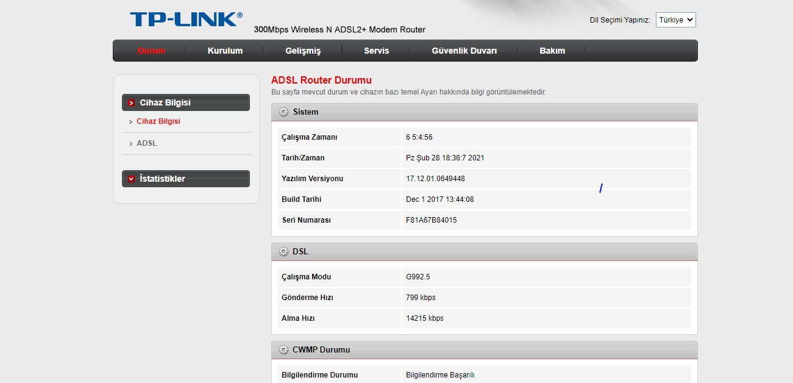Screen dimensions: 793x383
Task: Open the Gelişmiş menu
Action: 303,51
